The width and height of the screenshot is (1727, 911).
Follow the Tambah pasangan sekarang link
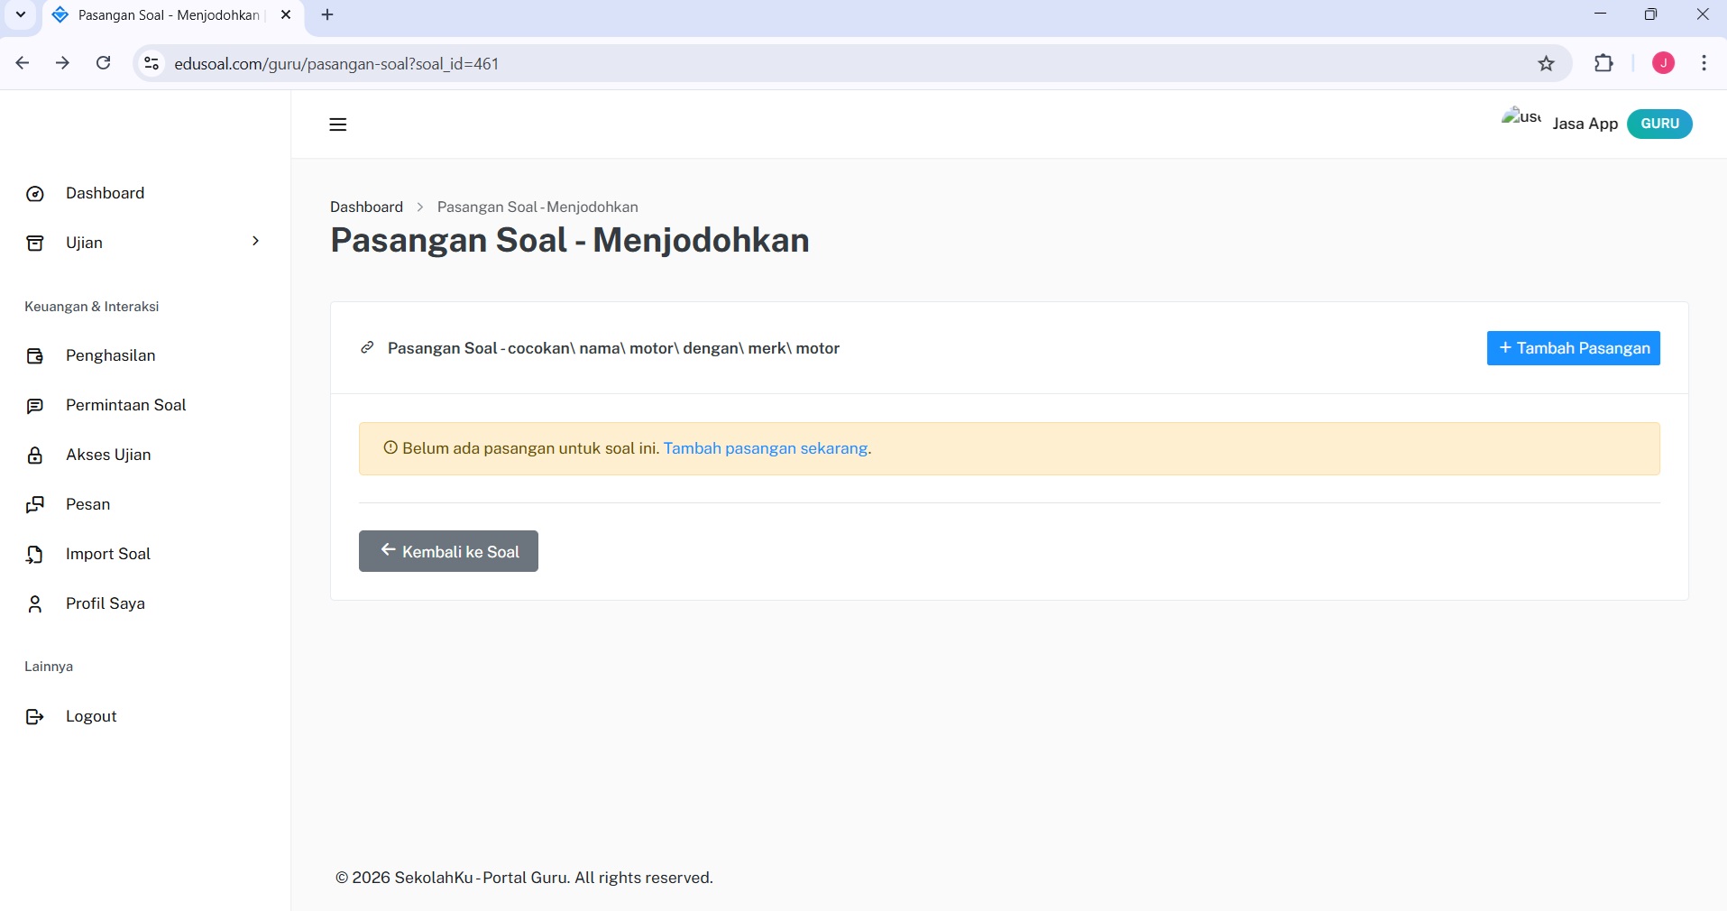point(765,448)
